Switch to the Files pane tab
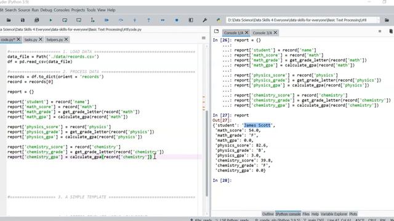Screen dimensions: 394x221 point(306,214)
